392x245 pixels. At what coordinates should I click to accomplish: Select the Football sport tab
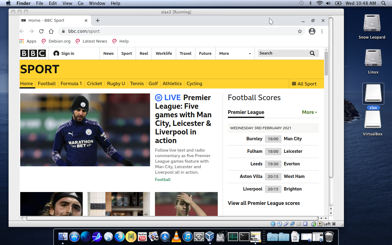click(47, 84)
